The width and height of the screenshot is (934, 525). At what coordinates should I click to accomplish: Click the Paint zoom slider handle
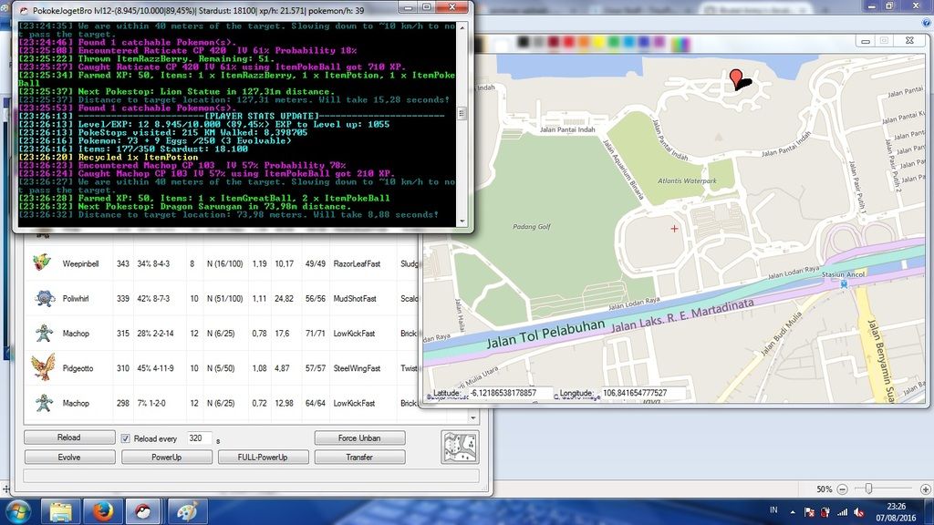868,489
